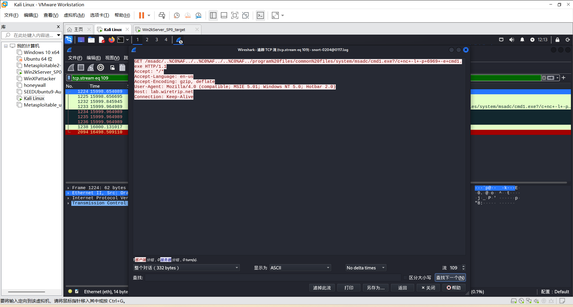The image size is (573, 307).
Task: Open VMware power options dropdown arrow
Action: 149,15
